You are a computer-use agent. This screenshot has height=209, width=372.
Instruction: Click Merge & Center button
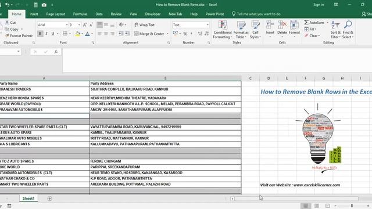click(x=149, y=34)
